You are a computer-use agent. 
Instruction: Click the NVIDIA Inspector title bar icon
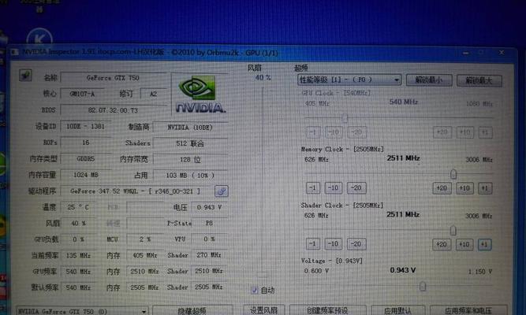[x=15, y=52]
